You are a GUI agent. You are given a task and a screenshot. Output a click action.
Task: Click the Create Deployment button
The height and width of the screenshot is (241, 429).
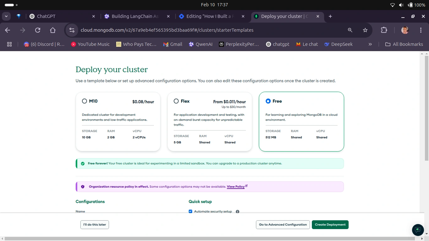(x=330, y=224)
